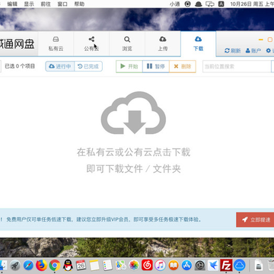Click the input source A icon
Screen dimensions: 274x274
pos(221,4)
